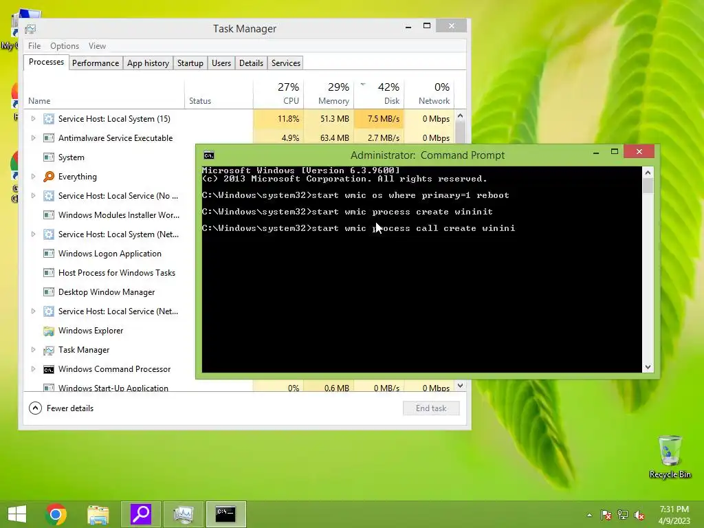
Task: Click the Action Center flag tray icon
Action: coord(606,515)
